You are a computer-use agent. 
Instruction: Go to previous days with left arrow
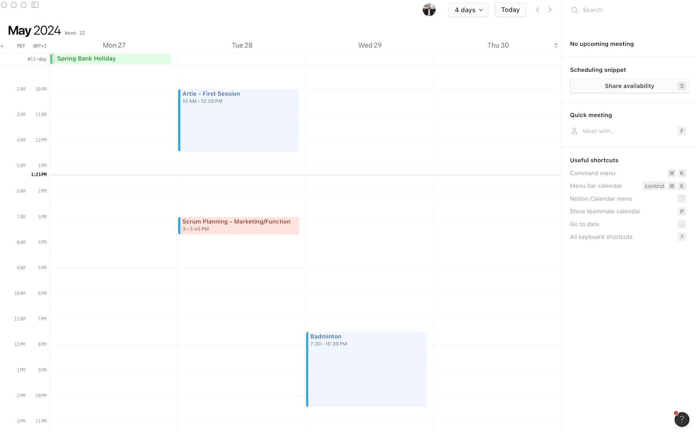click(x=538, y=10)
